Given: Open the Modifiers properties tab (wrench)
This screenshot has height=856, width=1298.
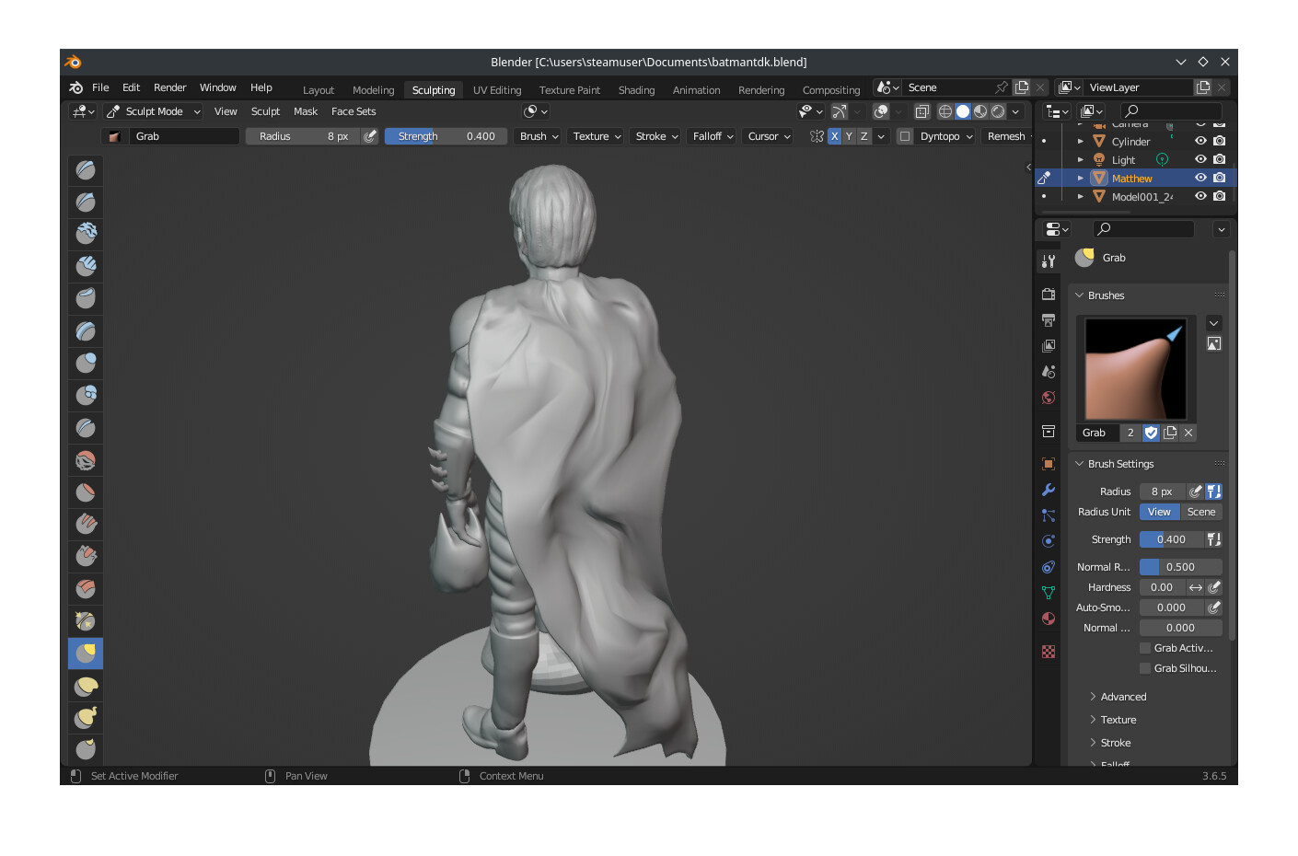Looking at the screenshot, I should click(1049, 490).
